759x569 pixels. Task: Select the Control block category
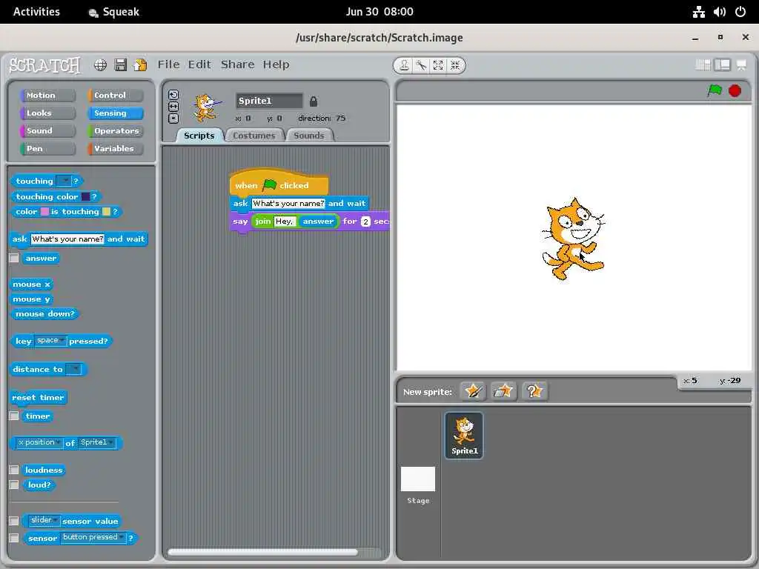coord(116,96)
